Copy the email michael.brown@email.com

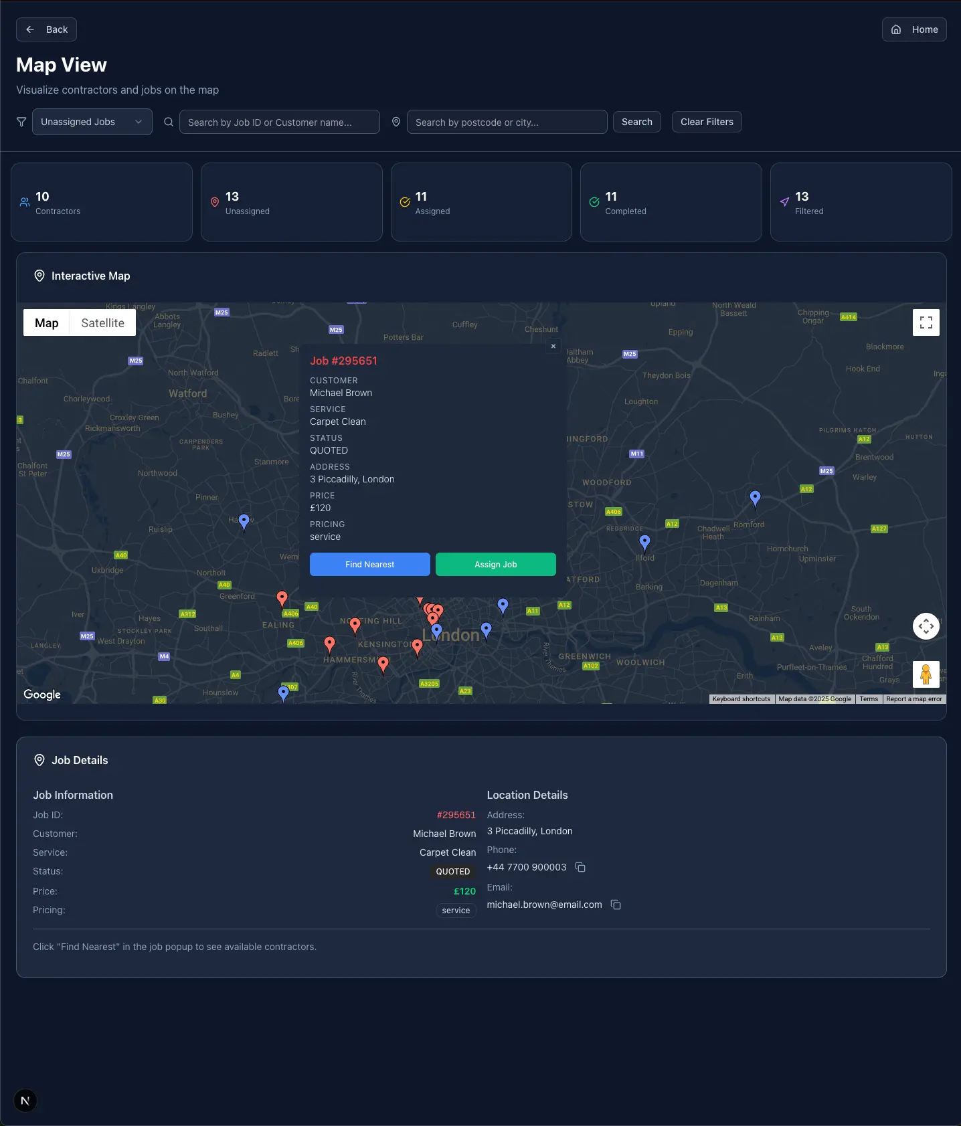click(x=616, y=905)
